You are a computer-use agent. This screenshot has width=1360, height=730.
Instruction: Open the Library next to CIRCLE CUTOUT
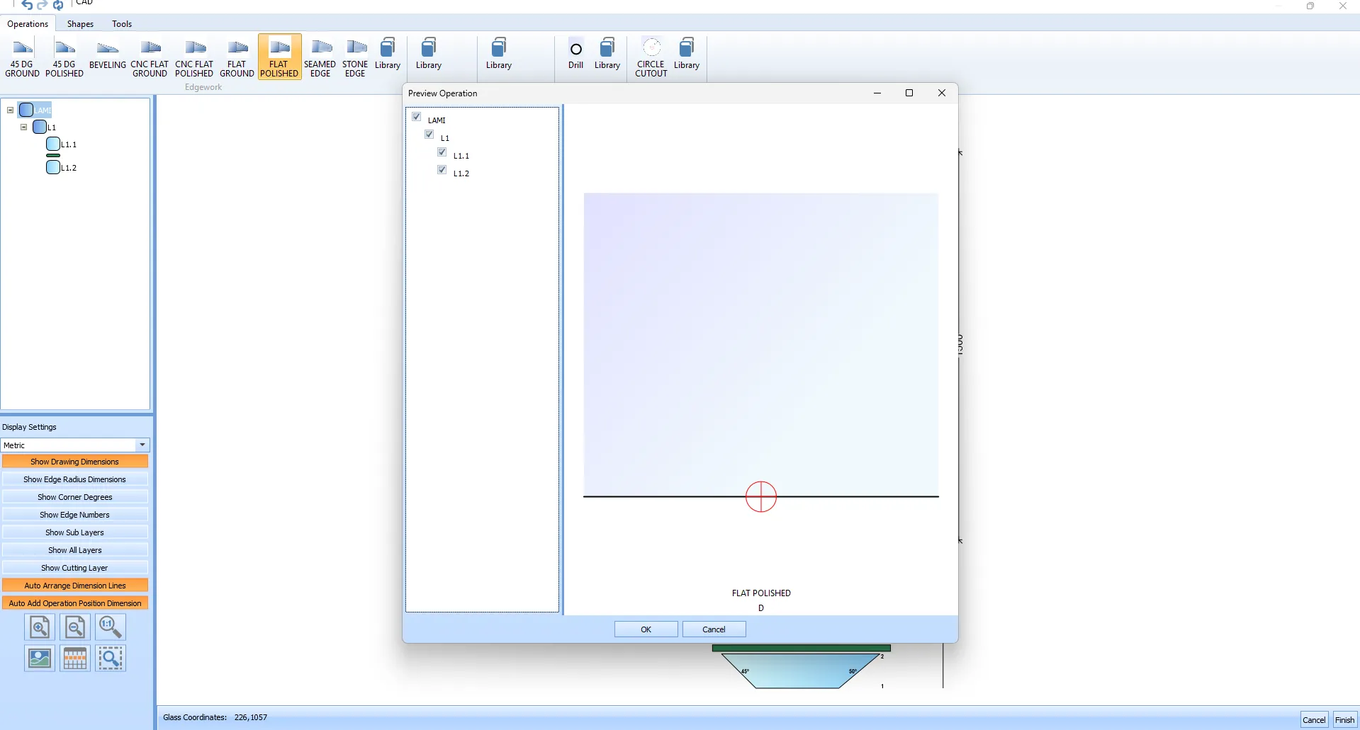687,54
